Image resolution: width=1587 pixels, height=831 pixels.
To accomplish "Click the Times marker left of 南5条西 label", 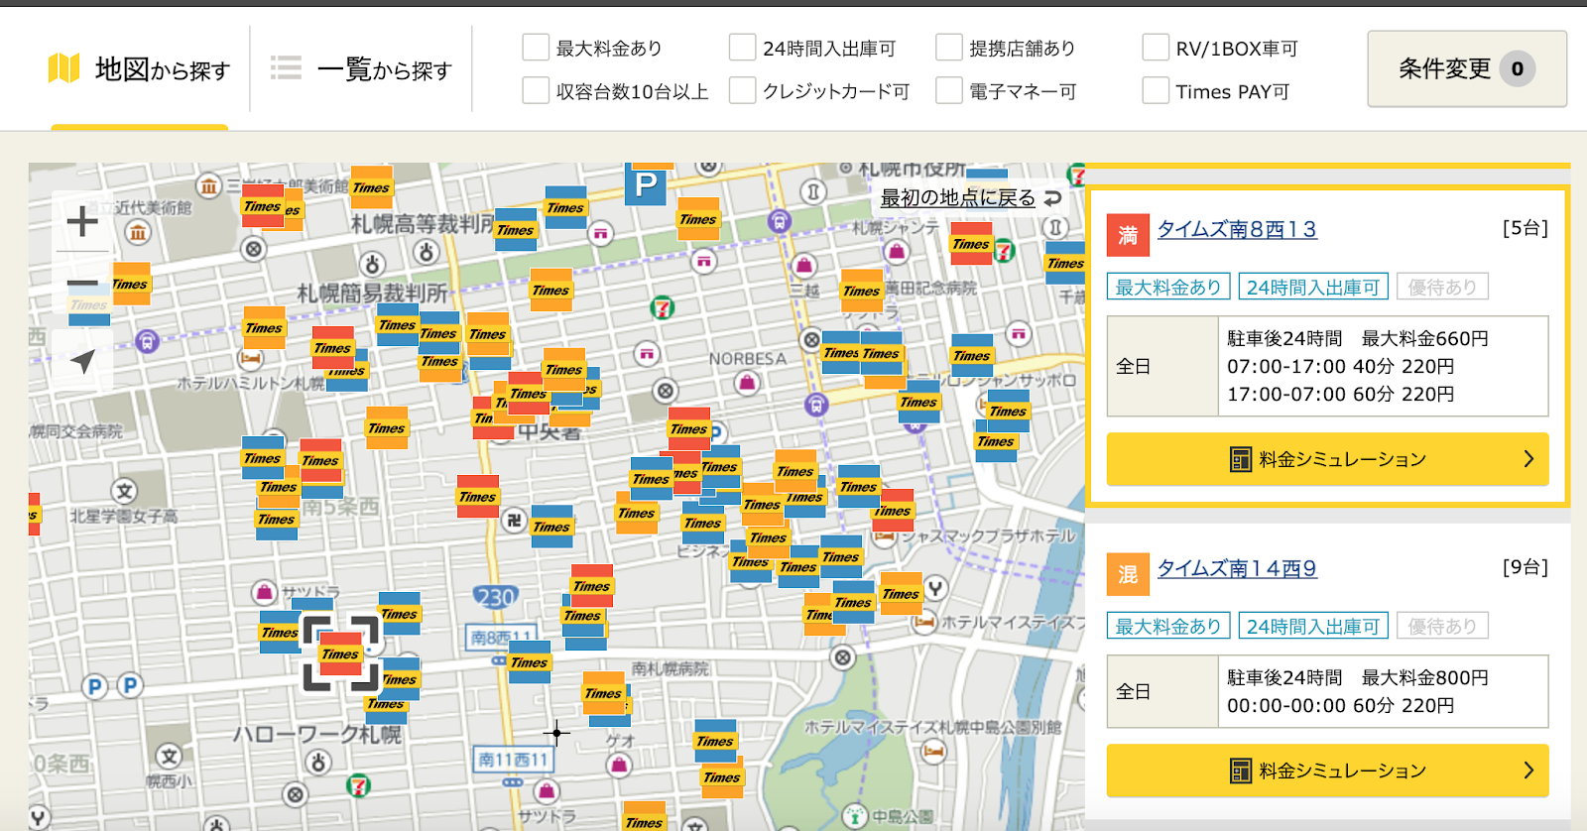I will (x=277, y=519).
